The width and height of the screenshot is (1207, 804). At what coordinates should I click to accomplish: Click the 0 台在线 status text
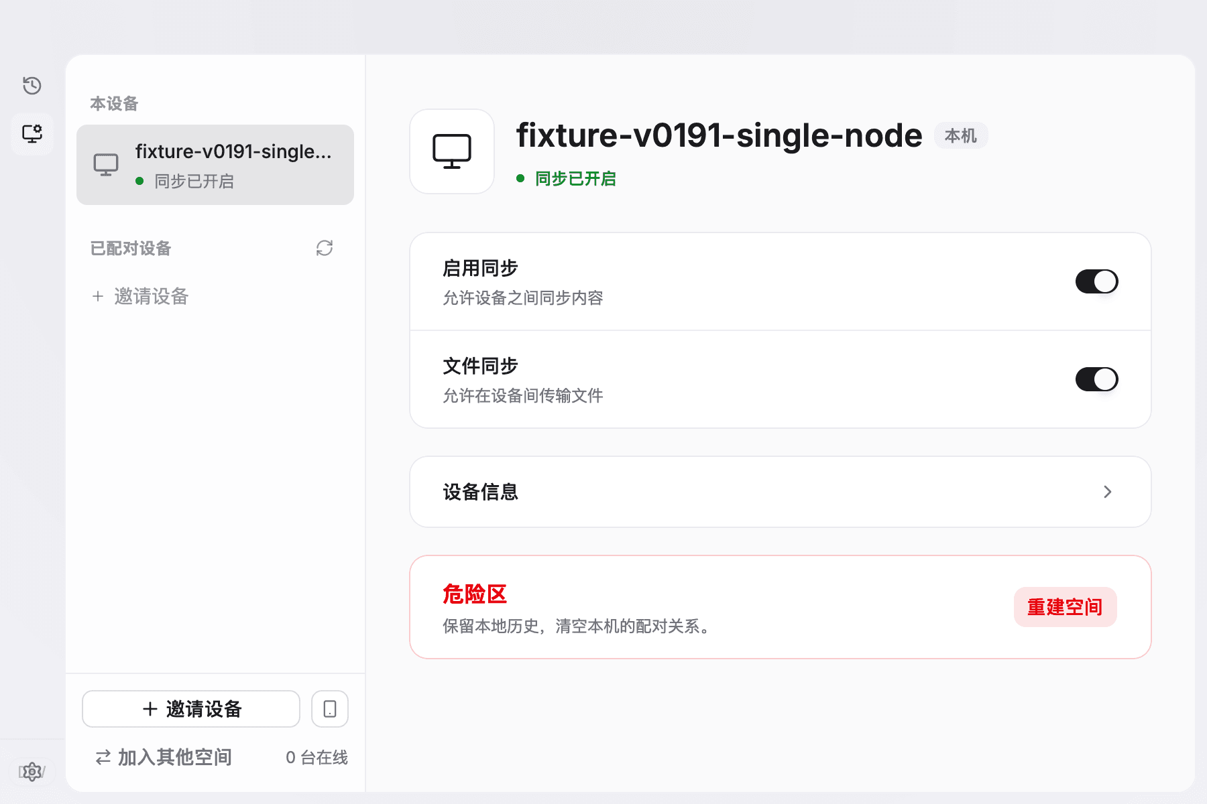click(x=317, y=758)
